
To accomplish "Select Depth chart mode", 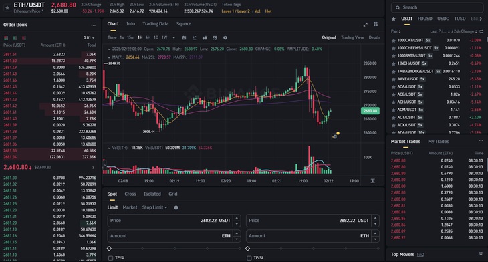I will coord(374,37).
